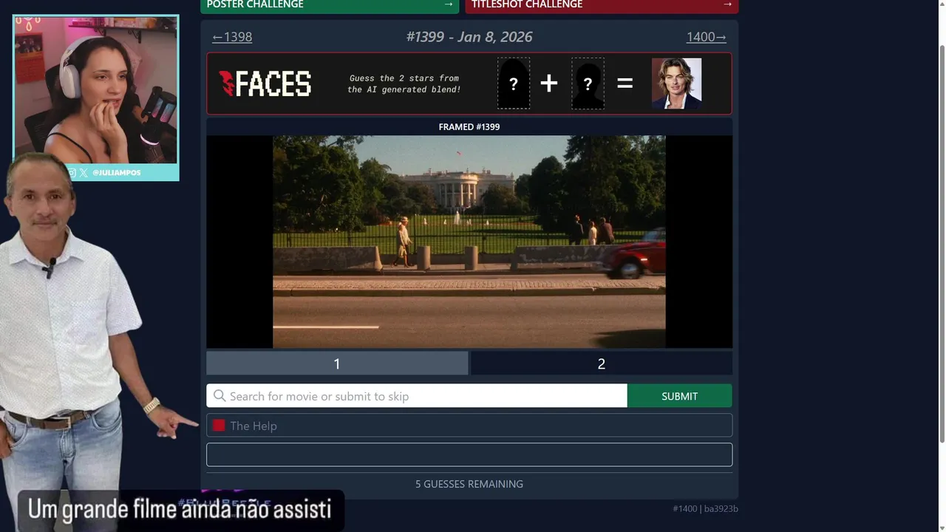Click the arrow on Titleshot Challenge banner
The height and width of the screenshot is (532, 946).
pyautogui.click(x=727, y=4)
